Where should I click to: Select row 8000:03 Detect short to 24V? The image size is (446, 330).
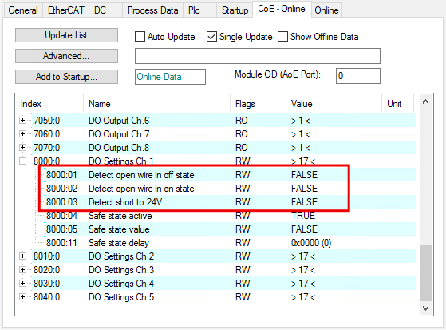[230, 202]
